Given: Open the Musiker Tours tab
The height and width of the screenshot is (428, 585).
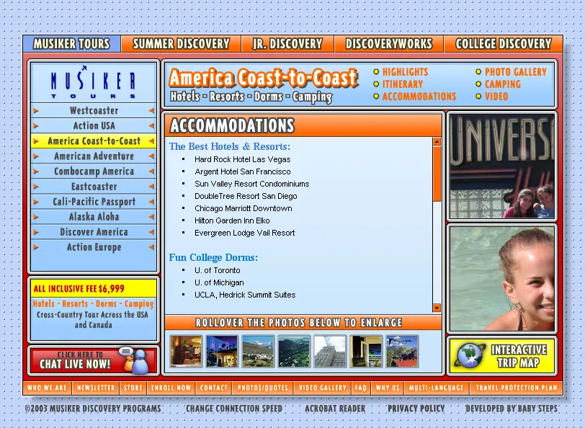Looking at the screenshot, I should pyautogui.click(x=71, y=44).
